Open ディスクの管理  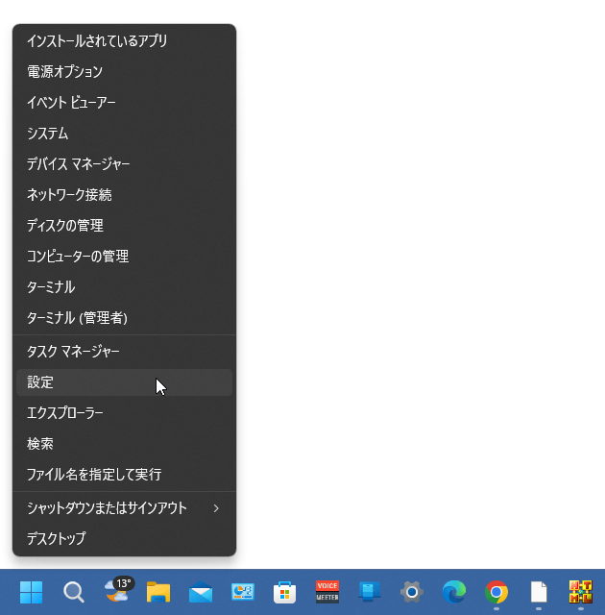[x=124, y=226]
